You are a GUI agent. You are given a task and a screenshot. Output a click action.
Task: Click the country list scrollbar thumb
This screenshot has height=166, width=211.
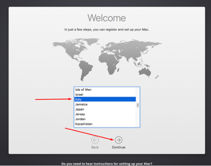[x=138, y=105]
